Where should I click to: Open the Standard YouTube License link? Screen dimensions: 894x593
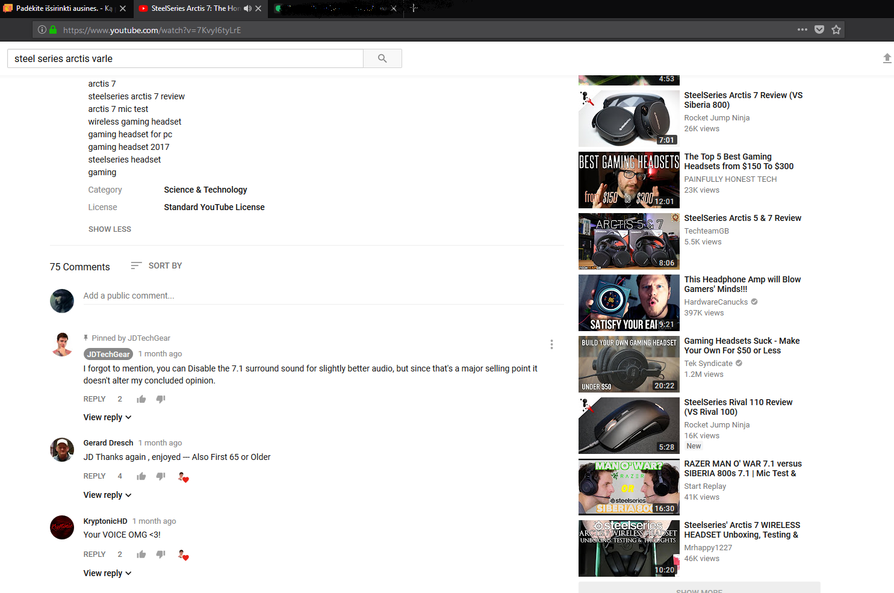tap(214, 207)
